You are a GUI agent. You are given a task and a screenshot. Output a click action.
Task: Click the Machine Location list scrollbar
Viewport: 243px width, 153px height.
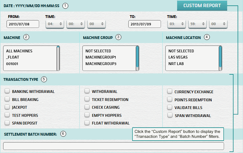(220, 58)
